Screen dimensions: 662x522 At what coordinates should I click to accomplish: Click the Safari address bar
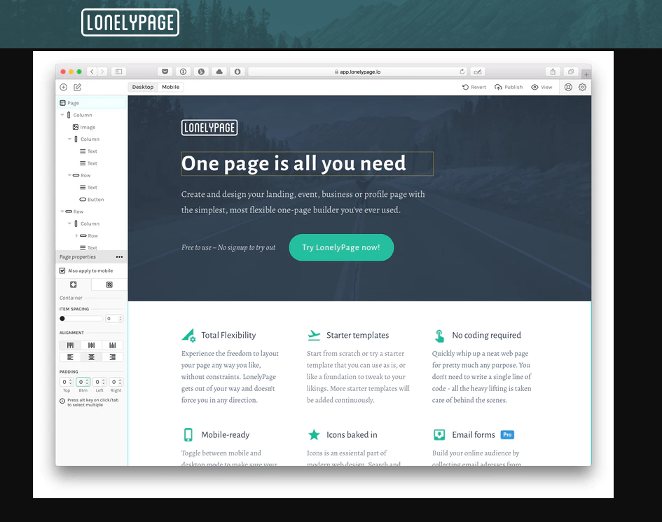pos(357,71)
